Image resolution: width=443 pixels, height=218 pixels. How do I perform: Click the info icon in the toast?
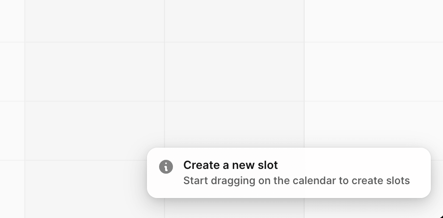point(166,166)
